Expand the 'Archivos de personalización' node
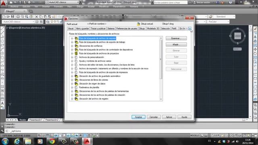Viewport: 258px width, 145px height. tap(72, 57)
